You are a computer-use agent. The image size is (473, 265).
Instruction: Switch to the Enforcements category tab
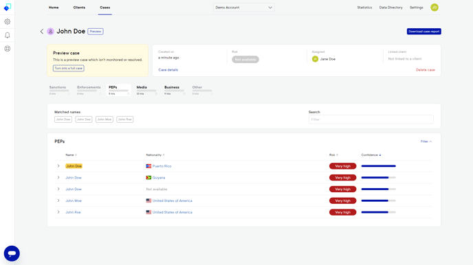(89, 91)
